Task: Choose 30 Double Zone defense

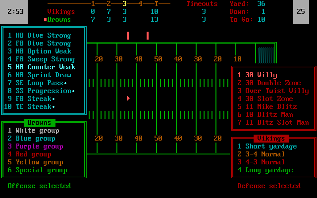Action: [269, 83]
